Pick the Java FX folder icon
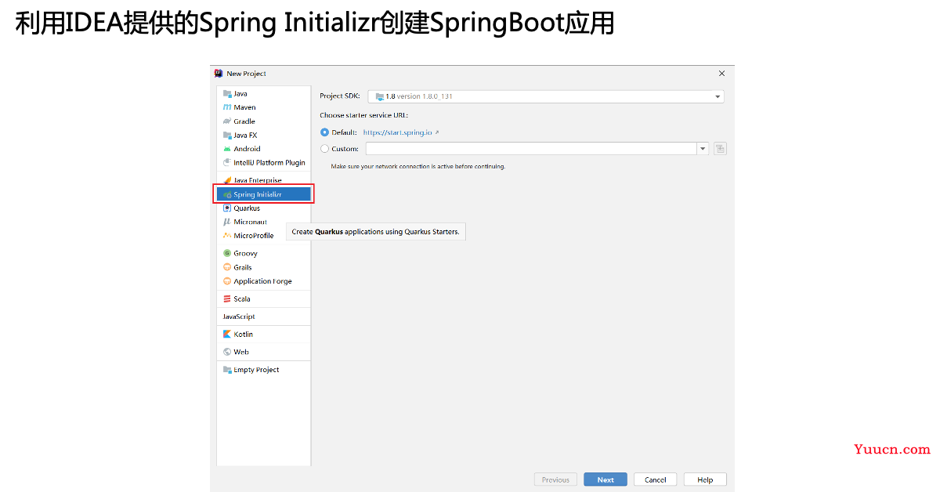Screen dimensions: 940x492 227,135
